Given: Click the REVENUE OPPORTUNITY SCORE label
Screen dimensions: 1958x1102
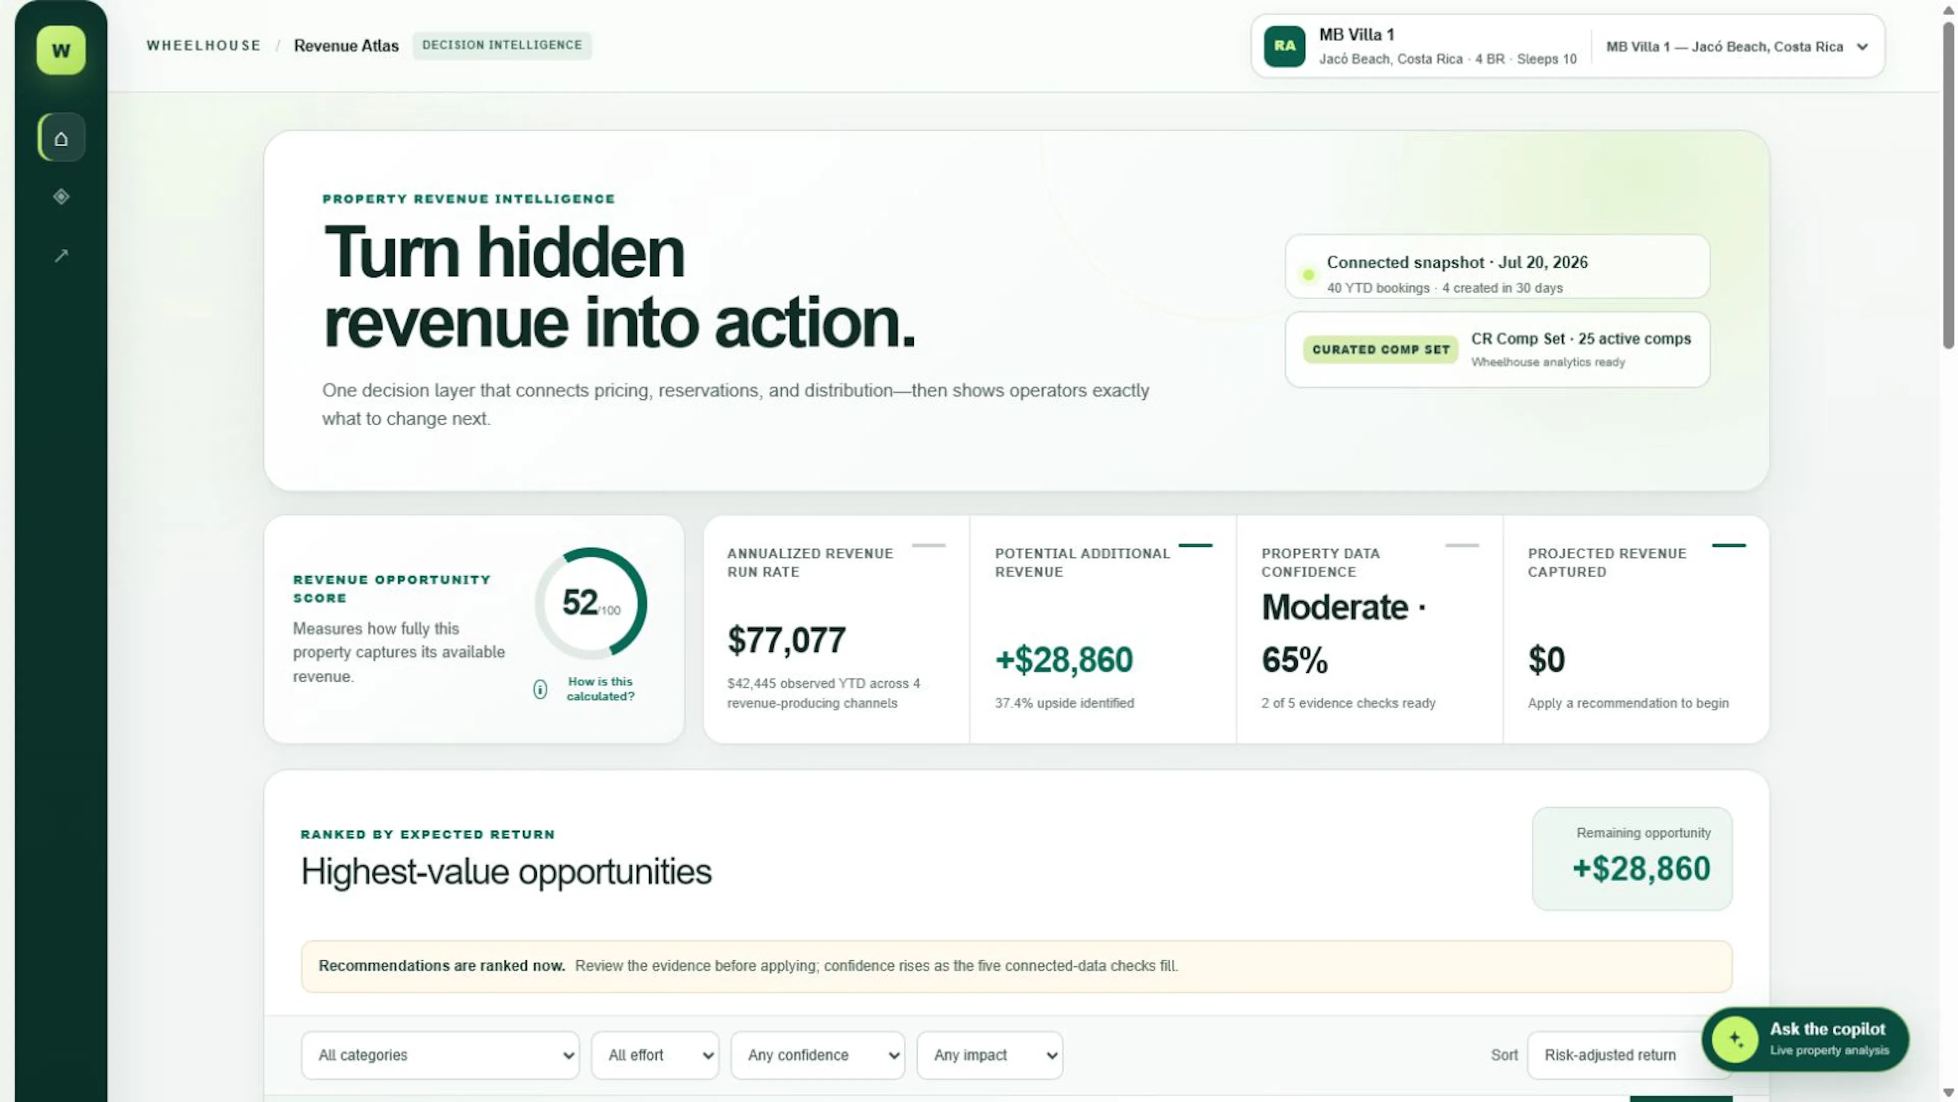Looking at the screenshot, I should 392,589.
